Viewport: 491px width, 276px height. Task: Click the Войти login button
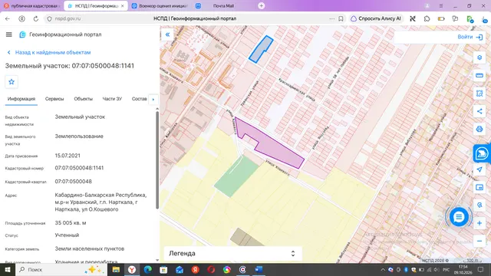(470, 37)
